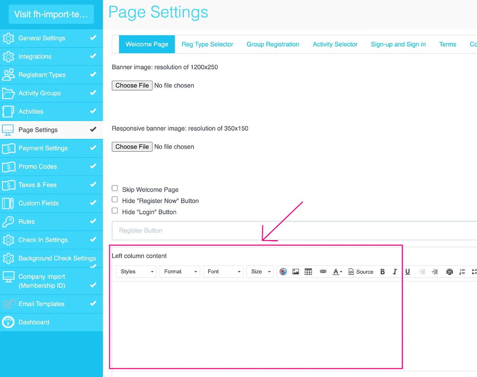Click the increase indent icon

tap(435, 272)
